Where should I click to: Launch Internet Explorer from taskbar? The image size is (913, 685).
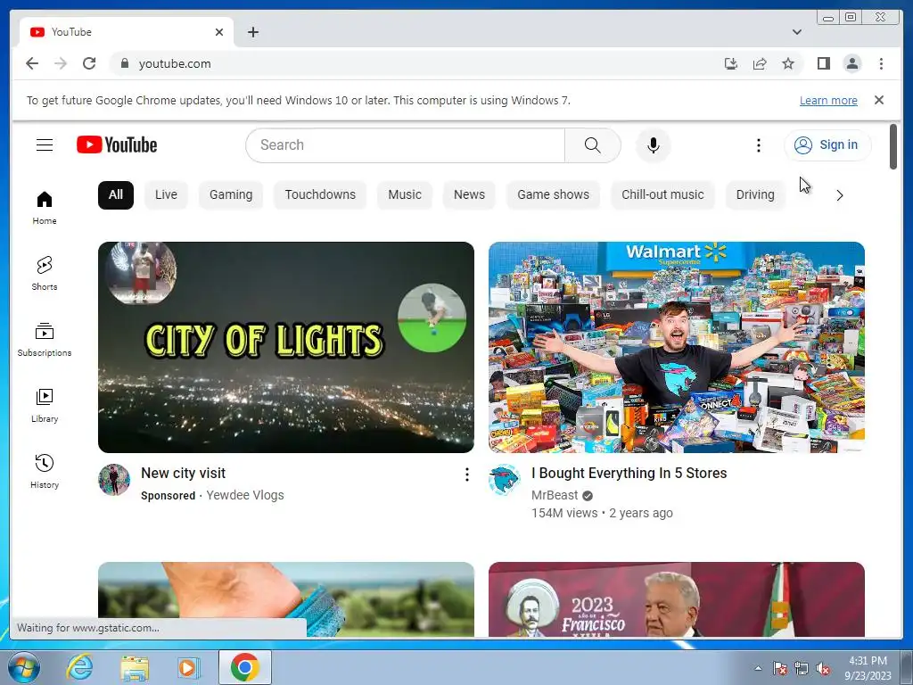(x=79, y=667)
